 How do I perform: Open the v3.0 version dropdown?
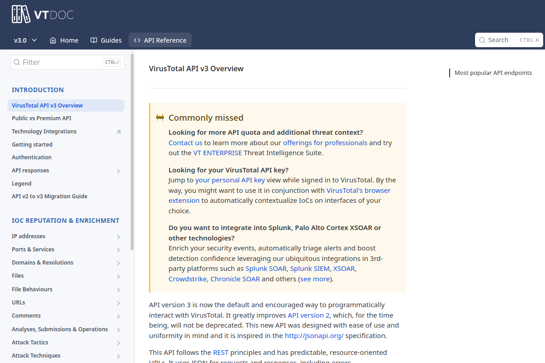pyautogui.click(x=25, y=40)
